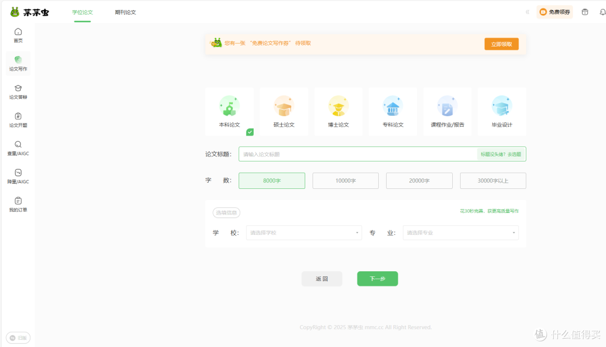Image resolution: width=606 pixels, height=347 pixels.
Task: Open the 请选择专业 major dropdown
Action: [461, 233]
